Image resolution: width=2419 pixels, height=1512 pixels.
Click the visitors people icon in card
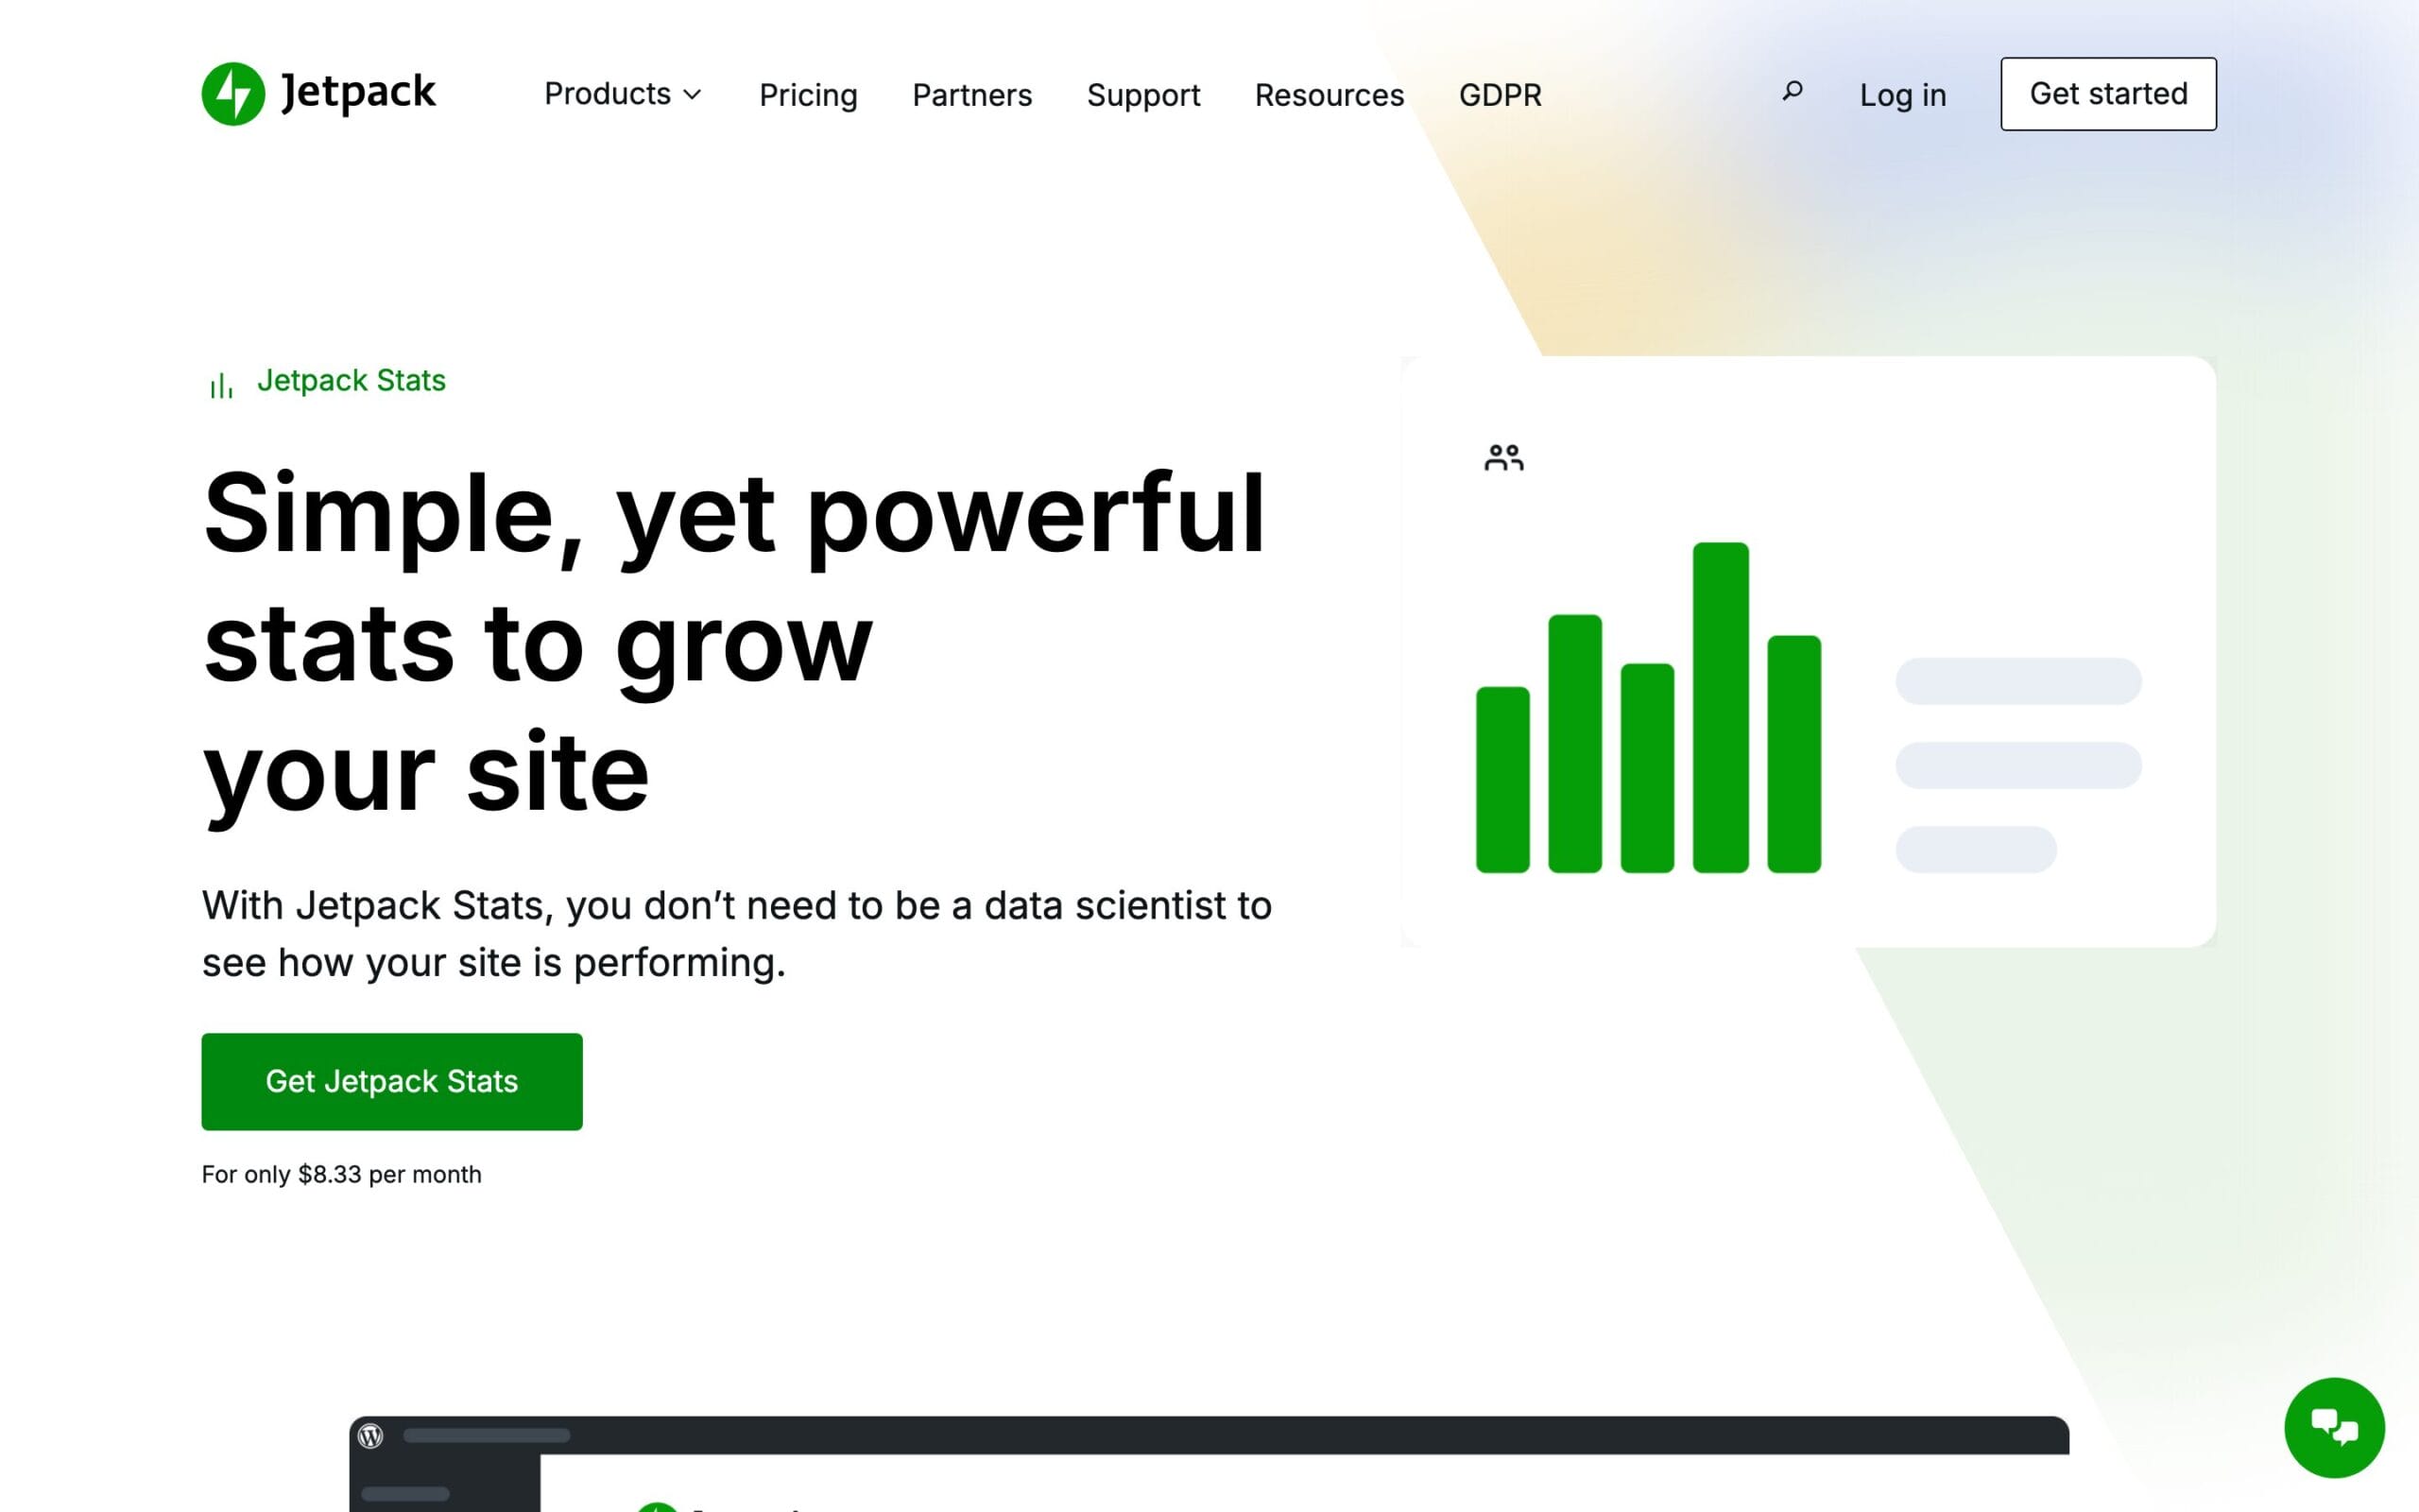(1503, 458)
